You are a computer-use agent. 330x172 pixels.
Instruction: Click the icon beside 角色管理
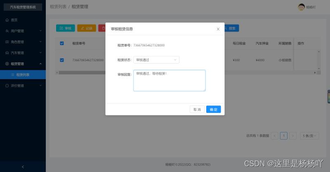point(7,42)
